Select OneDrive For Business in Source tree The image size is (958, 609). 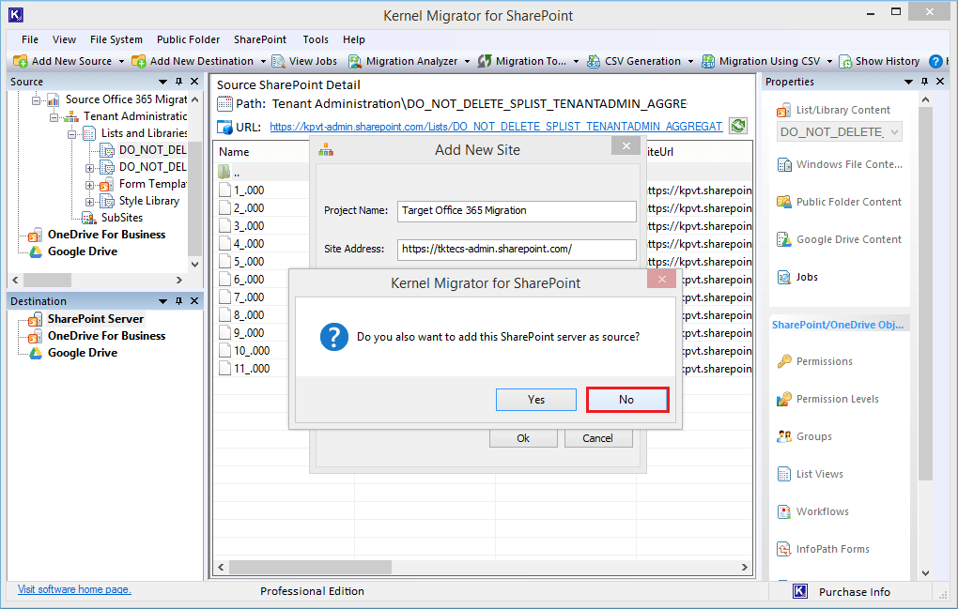point(106,235)
